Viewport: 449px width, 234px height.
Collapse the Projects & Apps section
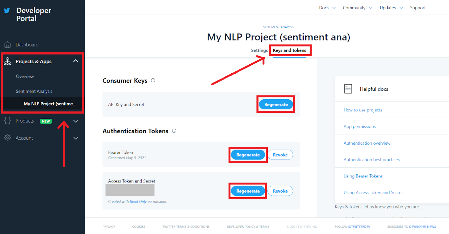pyautogui.click(x=75, y=61)
